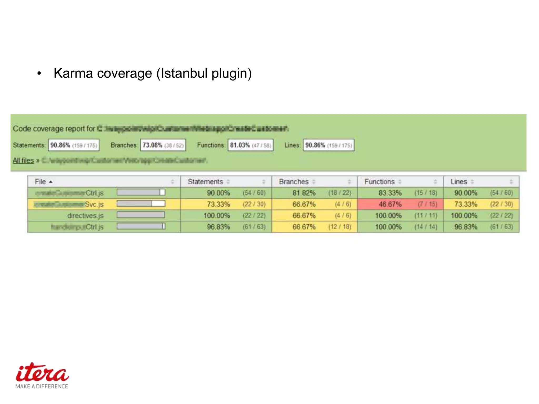Click the coverage bar in Svc.js row
Screen dimensions: 539x404
coord(141,204)
